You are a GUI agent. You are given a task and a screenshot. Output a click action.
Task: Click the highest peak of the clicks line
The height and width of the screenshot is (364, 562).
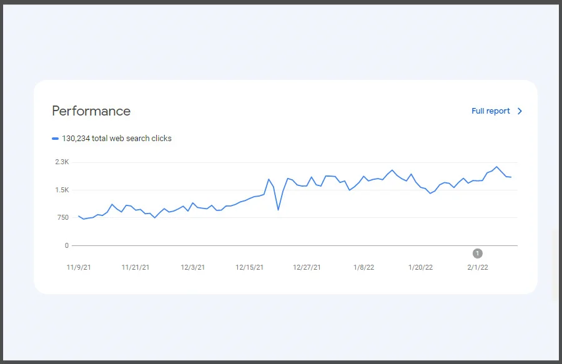tap(496, 167)
